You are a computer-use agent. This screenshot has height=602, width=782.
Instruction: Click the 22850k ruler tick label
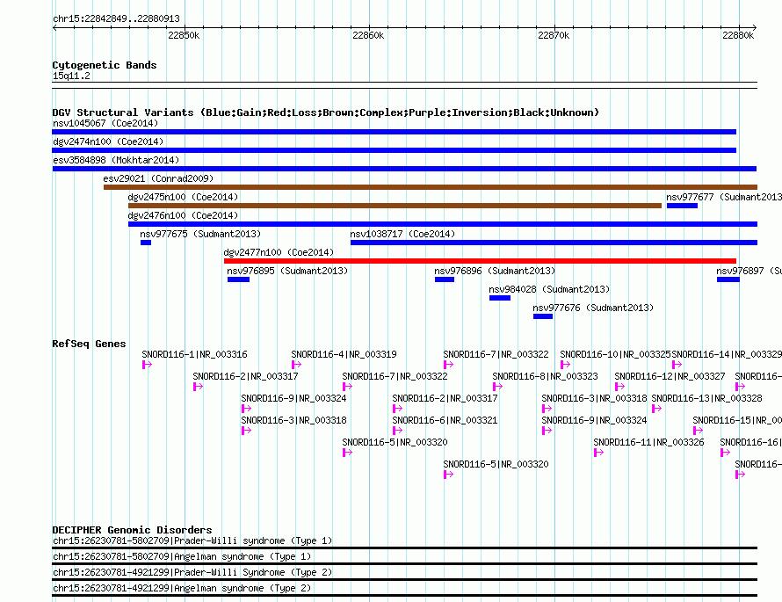coord(184,35)
